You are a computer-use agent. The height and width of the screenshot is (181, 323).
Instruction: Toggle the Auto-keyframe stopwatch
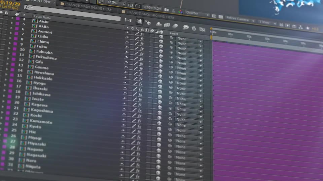194,28
